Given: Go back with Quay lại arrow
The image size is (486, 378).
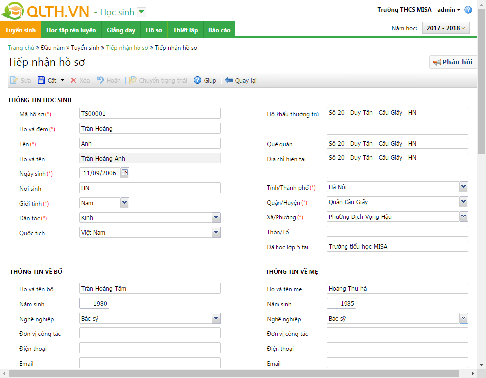Looking at the screenshot, I should tap(241, 80).
